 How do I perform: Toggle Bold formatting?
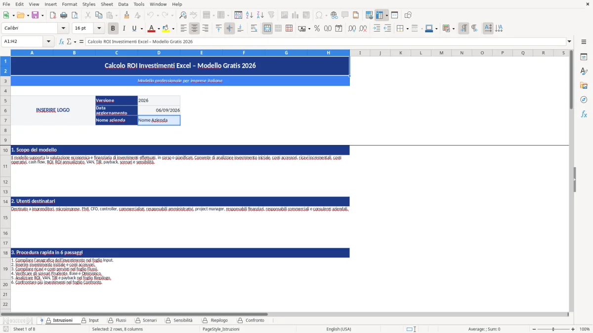click(x=113, y=29)
